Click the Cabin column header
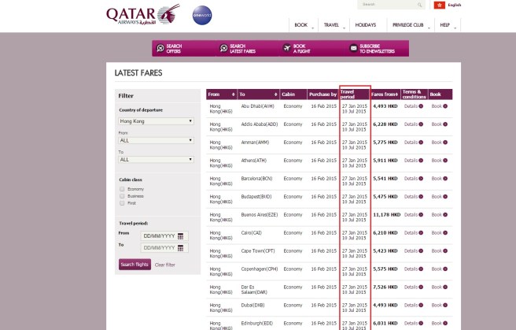 (x=293, y=95)
